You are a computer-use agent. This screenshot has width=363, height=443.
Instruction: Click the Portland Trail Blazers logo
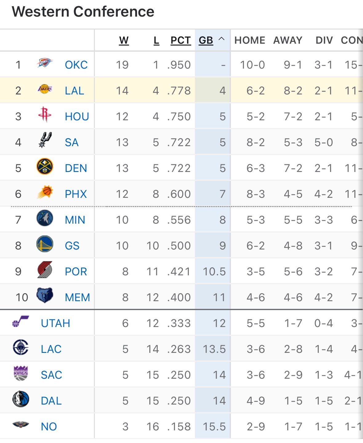45,270
